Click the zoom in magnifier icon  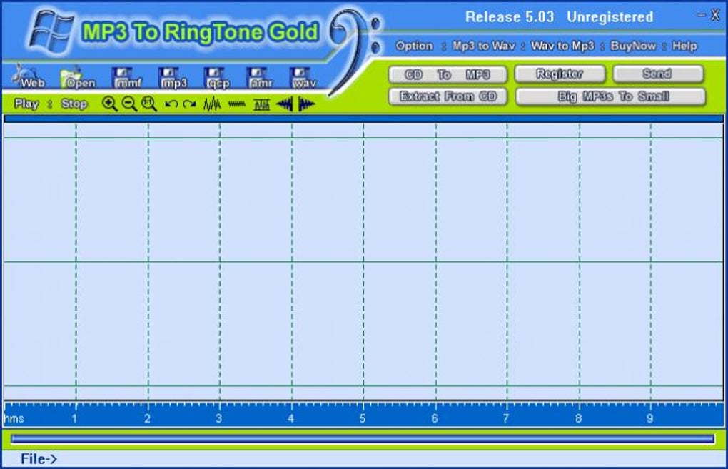click(110, 104)
